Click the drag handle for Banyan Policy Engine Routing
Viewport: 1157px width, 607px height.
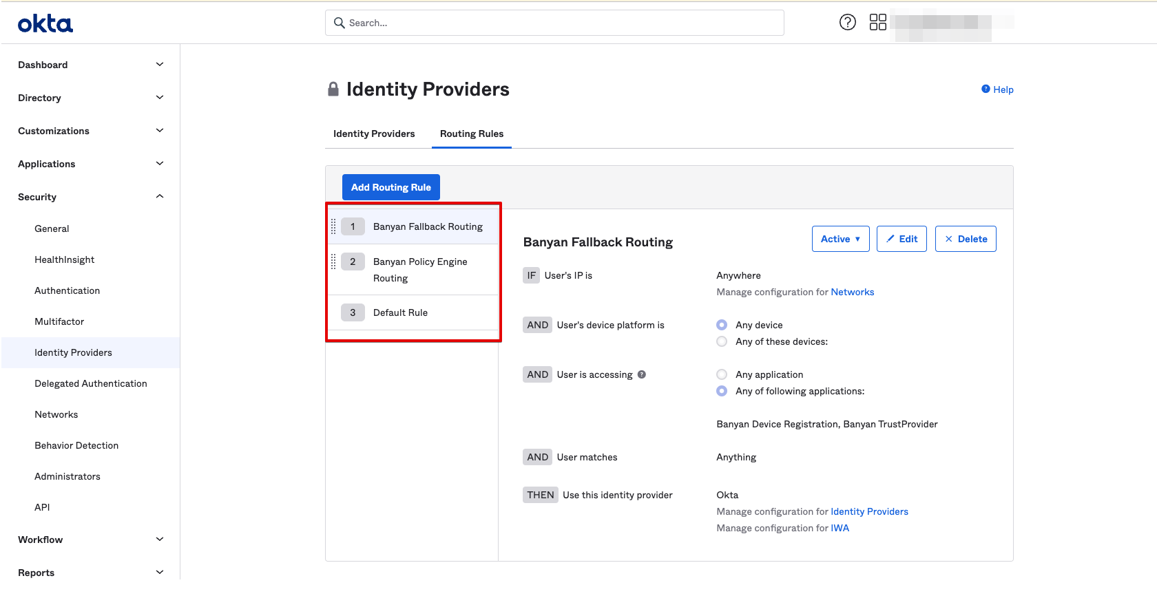[334, 262]
